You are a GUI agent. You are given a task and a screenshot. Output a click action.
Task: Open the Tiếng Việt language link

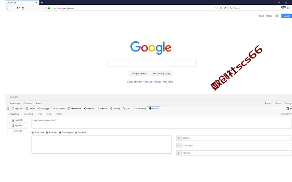(x=148, y=82)
